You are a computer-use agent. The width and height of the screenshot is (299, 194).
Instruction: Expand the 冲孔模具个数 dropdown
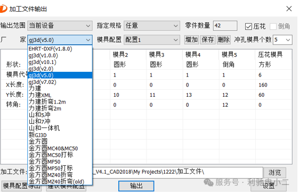click(282, 40)
